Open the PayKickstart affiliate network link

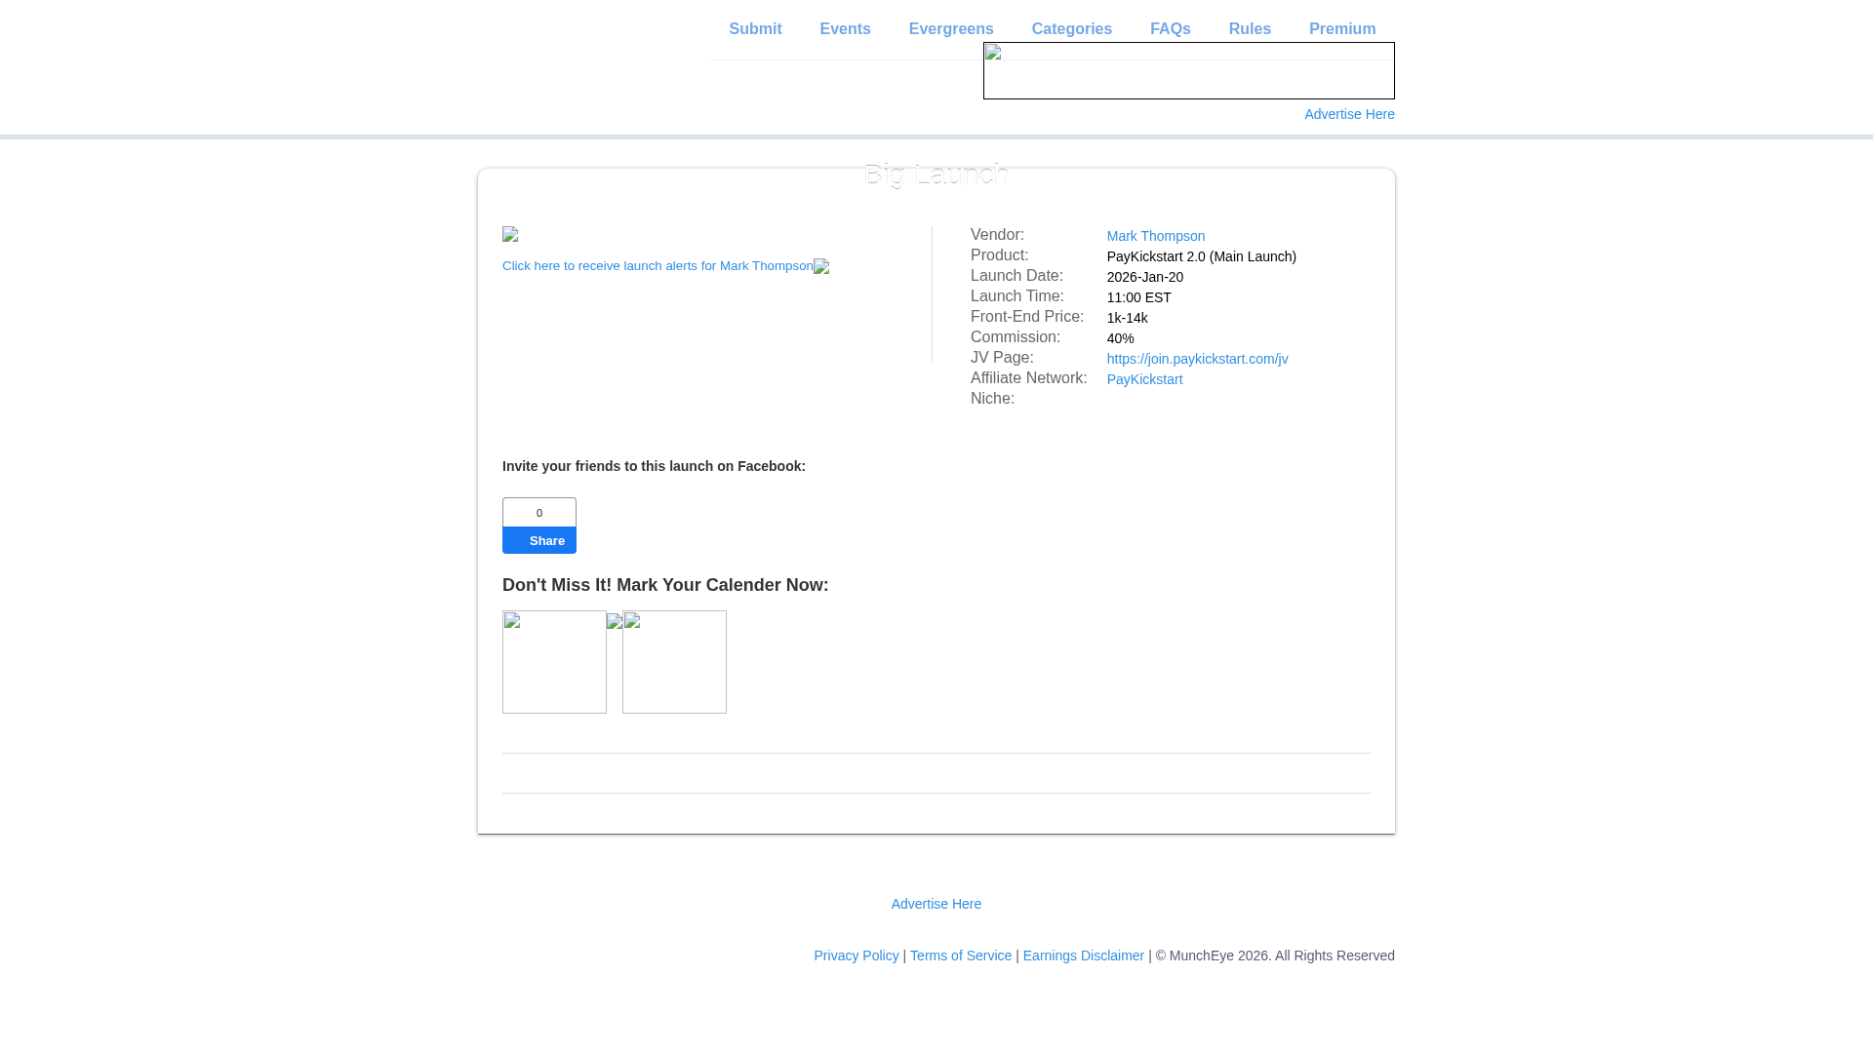click(x=1144, y=379)
